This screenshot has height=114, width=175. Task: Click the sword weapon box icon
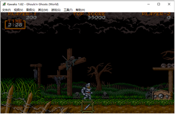click(x=87, y=106)
